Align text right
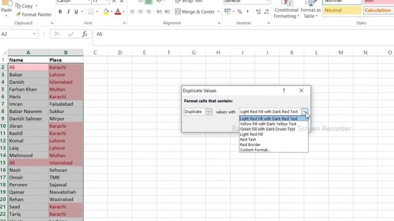Image resolution: width=394 pixels, height=221 pixels. tap(148, 12)
